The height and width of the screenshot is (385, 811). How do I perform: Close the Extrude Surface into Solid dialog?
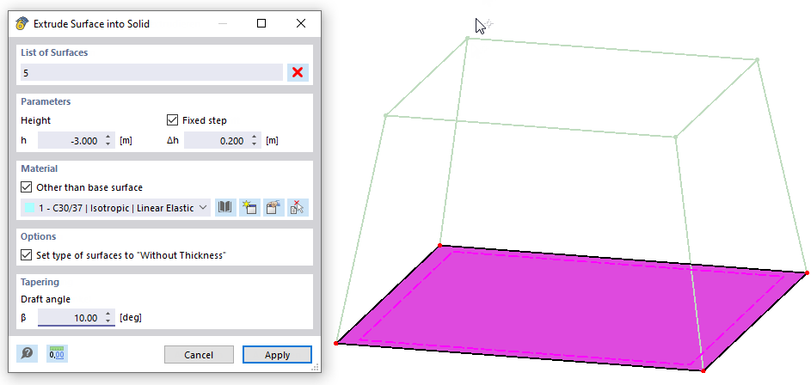pyautogui.click(x=301, y=24)
